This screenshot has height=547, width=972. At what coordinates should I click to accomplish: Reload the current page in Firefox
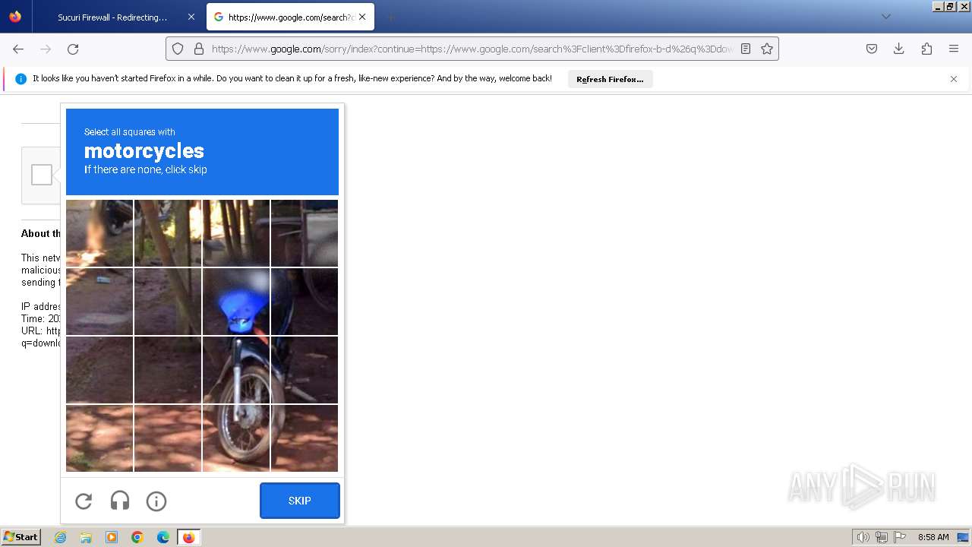pyautogui.click(x=73, y=49)
